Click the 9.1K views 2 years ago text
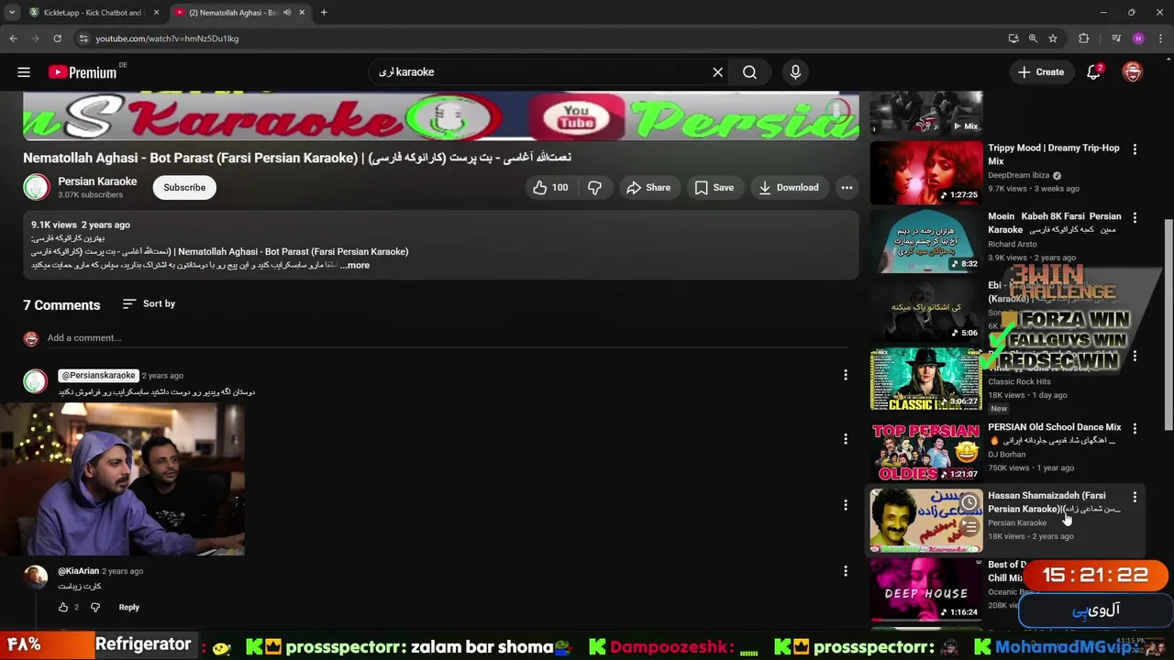 (x=81, y=225)
